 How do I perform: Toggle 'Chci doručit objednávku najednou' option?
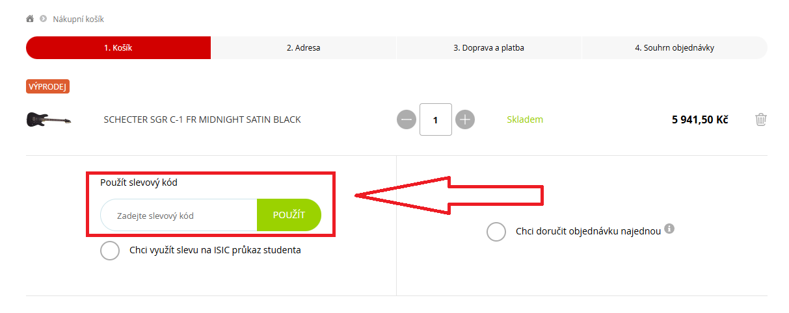(496, 231)
